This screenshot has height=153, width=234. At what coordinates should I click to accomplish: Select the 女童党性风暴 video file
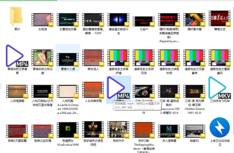point(68,20)
